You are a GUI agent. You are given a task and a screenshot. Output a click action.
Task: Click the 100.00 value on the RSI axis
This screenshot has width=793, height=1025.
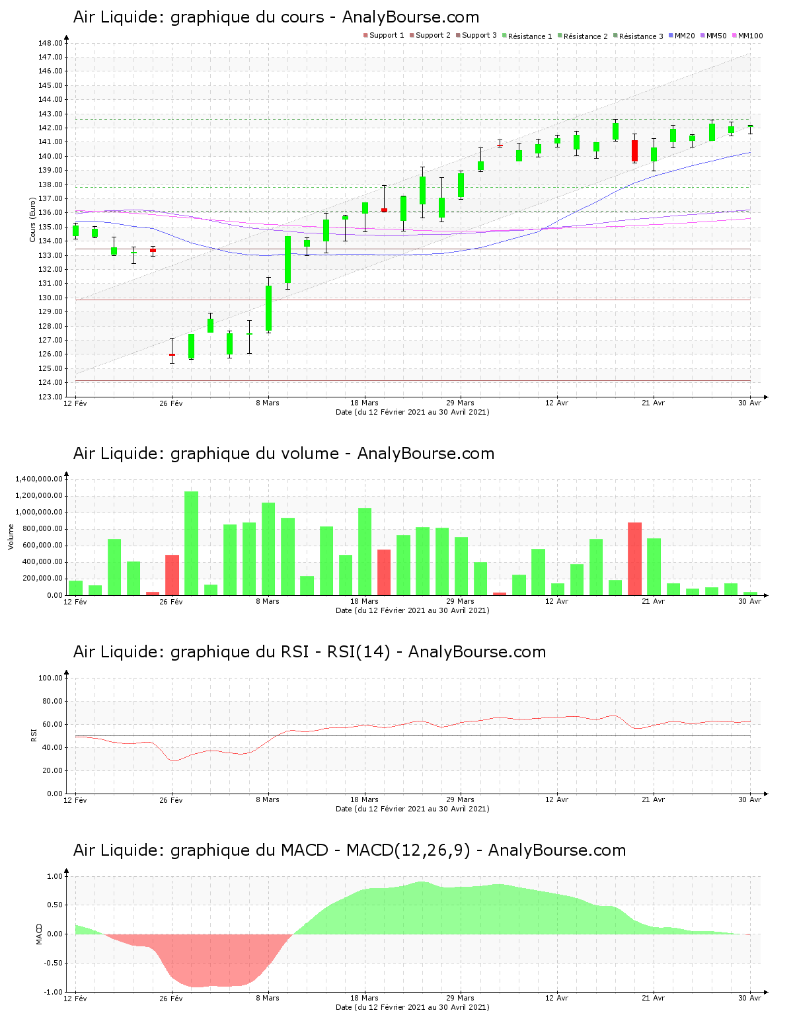50,678
